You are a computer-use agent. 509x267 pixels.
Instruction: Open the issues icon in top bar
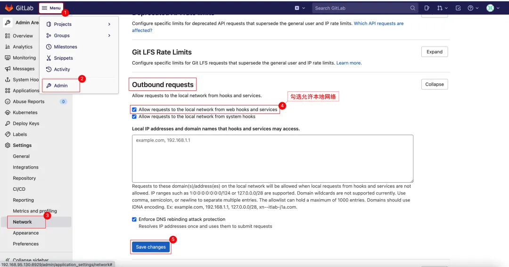[x=427, y=8]
